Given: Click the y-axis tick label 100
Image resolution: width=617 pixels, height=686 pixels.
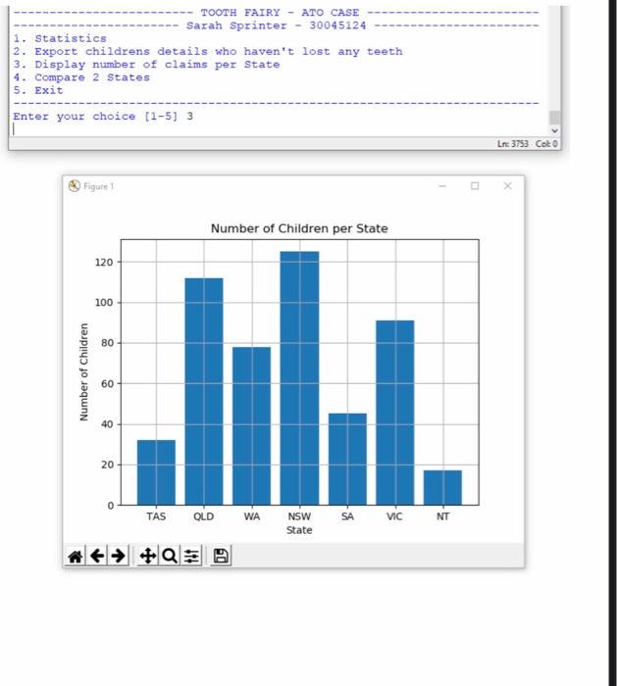Looking at the screenshot, I should point(104,303).
